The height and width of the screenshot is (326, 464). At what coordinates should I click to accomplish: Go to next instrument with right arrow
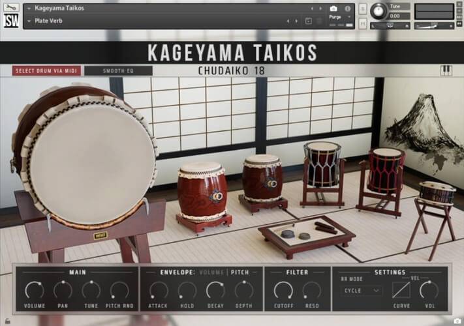(x=320, y=8)
